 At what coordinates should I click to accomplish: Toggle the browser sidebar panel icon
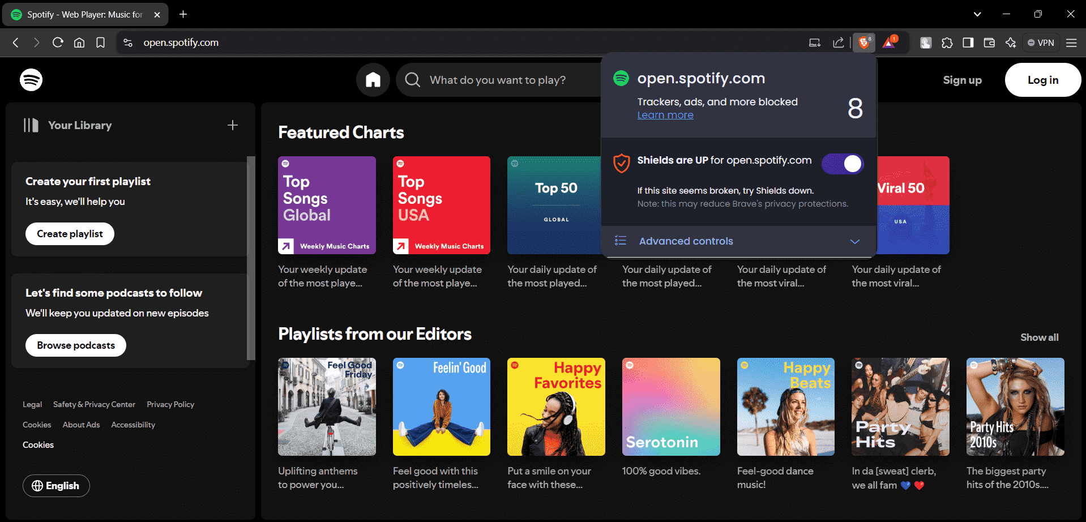point(968,42)
